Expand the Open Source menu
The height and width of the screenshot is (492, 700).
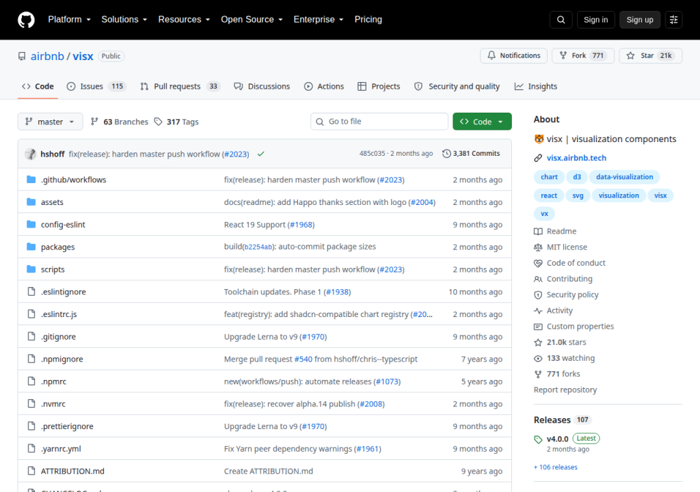pyautogui.click(x=252, y=20)
